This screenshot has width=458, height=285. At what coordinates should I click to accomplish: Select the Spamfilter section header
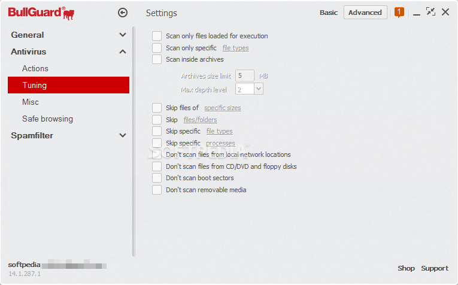click(x=32, y=135)
